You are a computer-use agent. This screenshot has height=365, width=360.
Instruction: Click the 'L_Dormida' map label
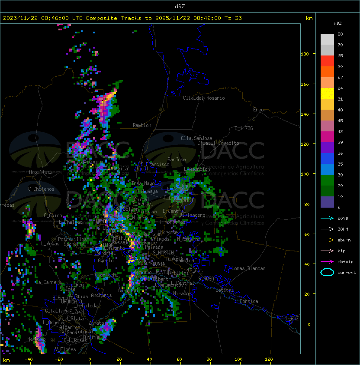246,301
